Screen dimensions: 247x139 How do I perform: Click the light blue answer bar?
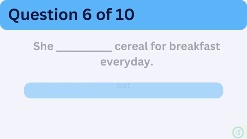click(x=123, y=90)
